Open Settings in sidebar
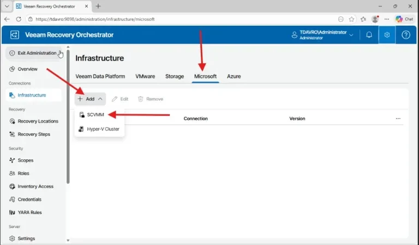The height and width of the screenshot is (245, 419). (26, 238)
